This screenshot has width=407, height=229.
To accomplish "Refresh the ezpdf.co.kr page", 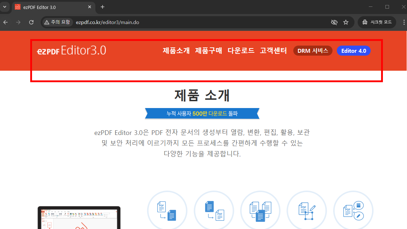I will [31, 22].
